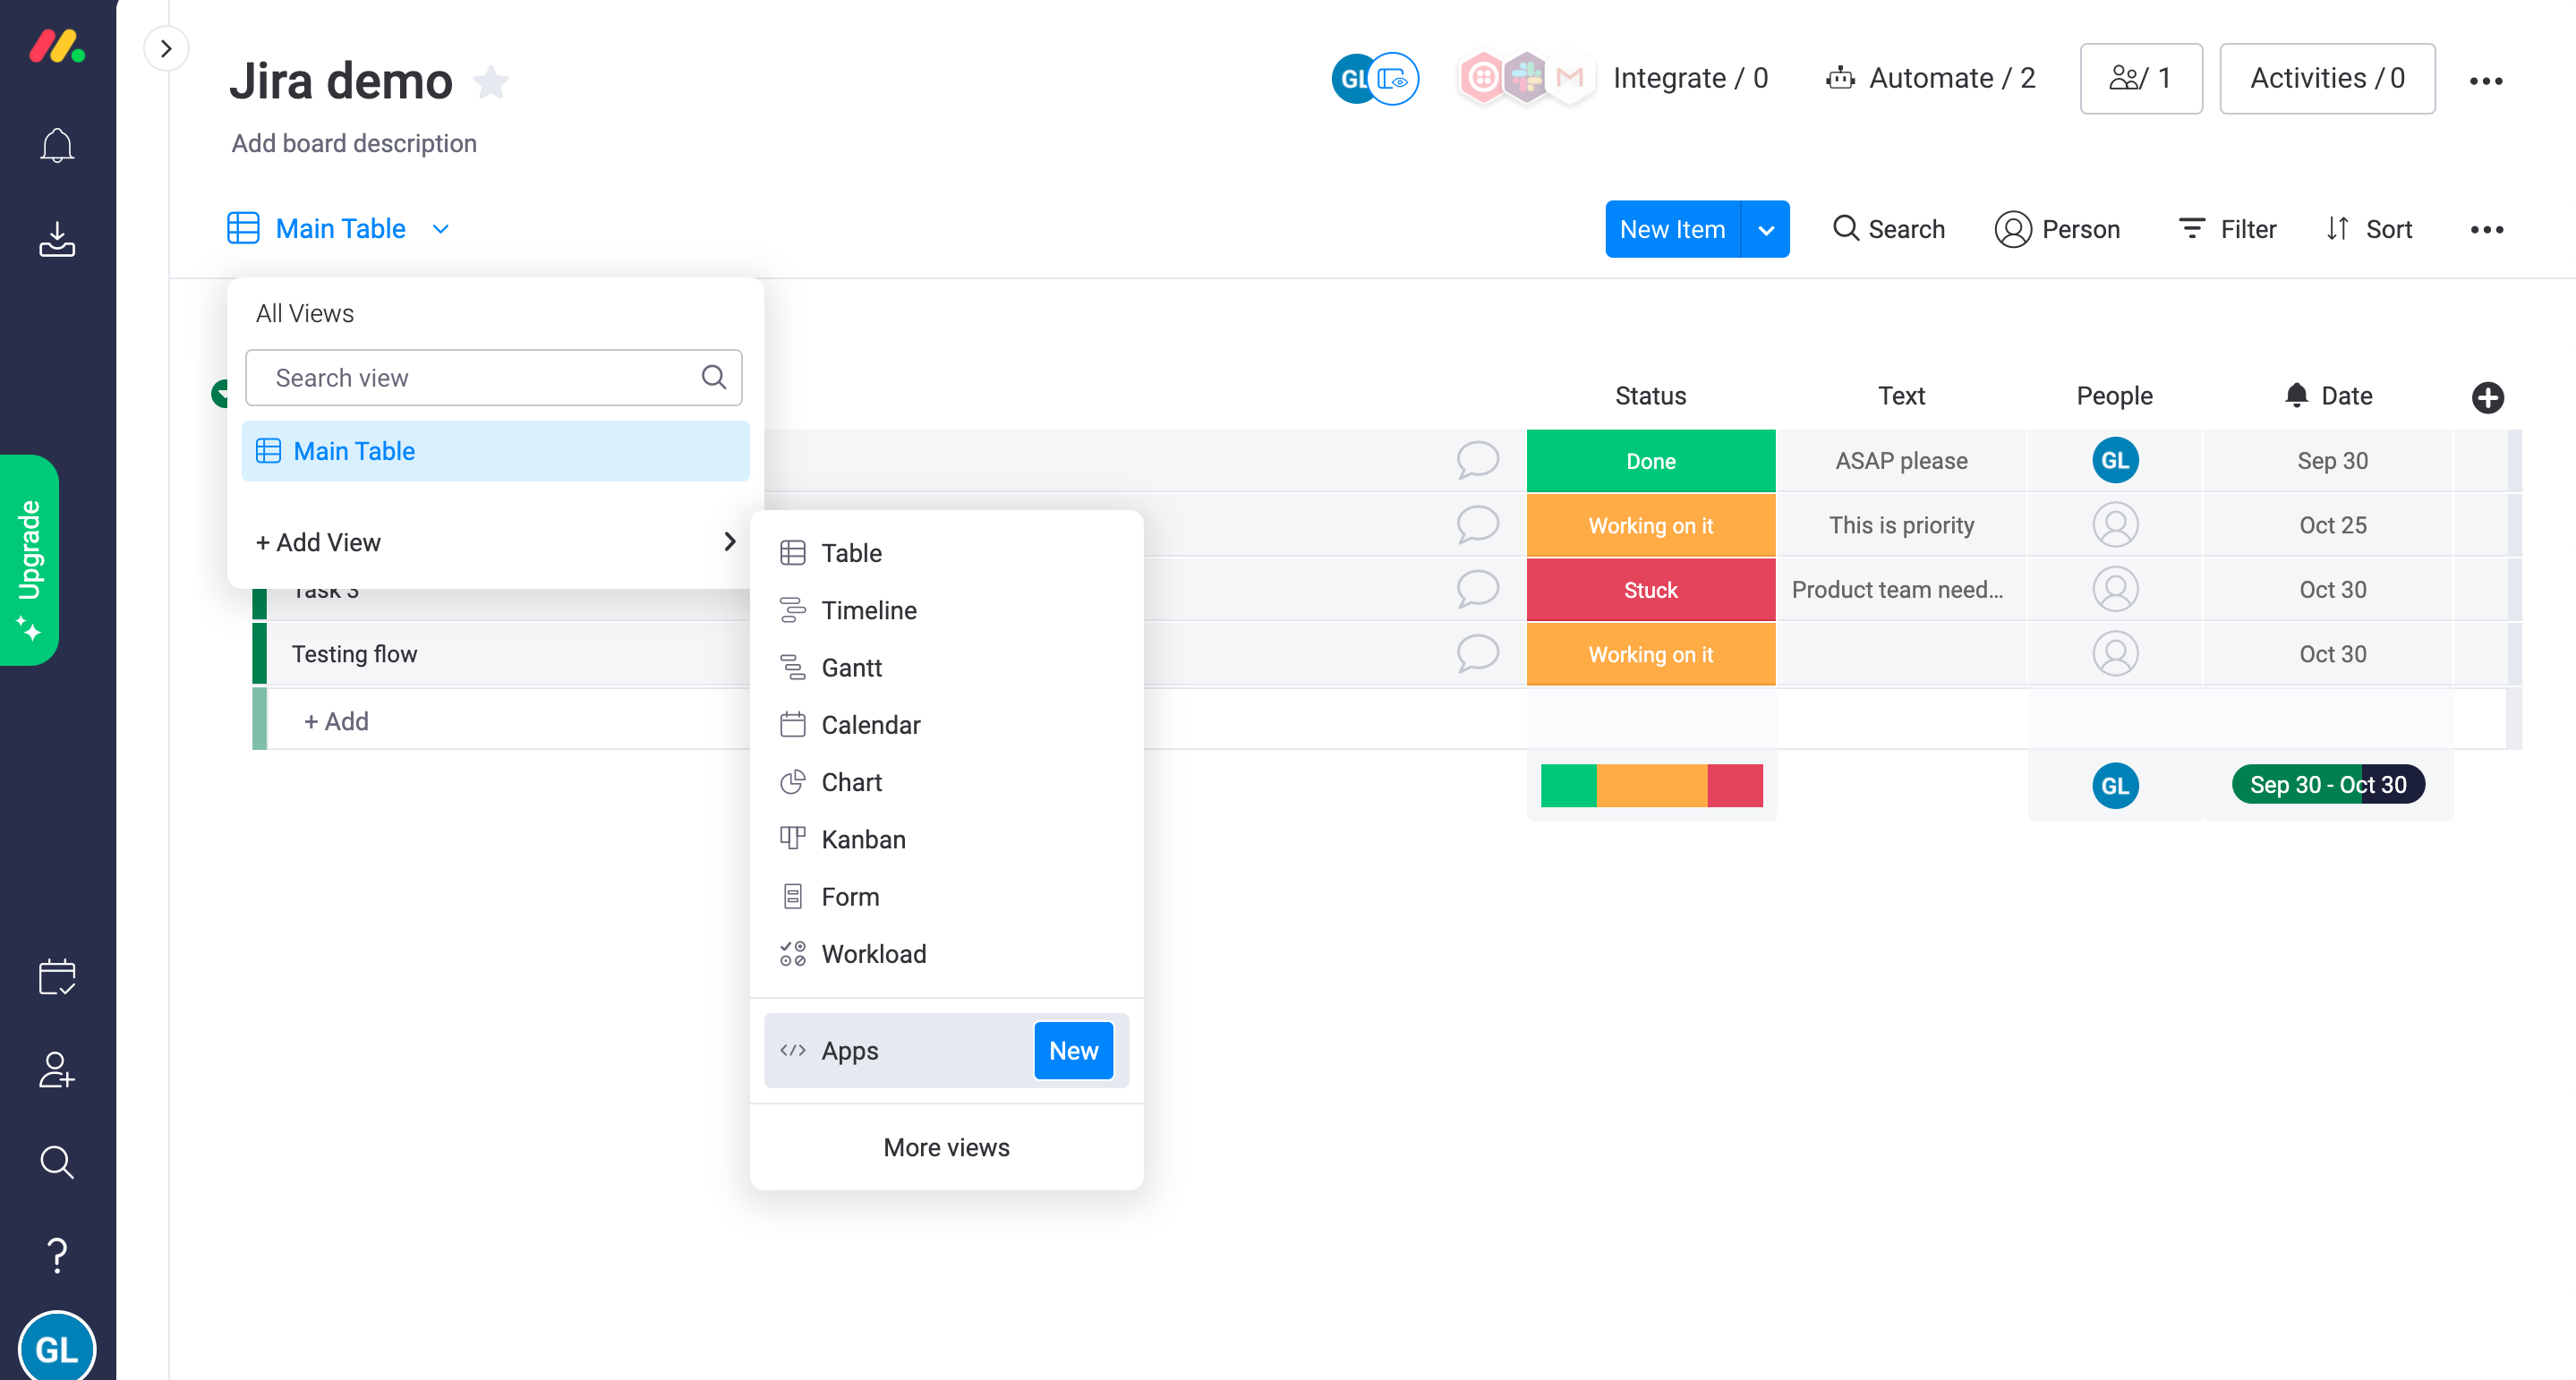Open My Week calendar icon in the sidebar
This screenshot has height=1380, width=2576.
pyautogui.click(x=57, y=977)
